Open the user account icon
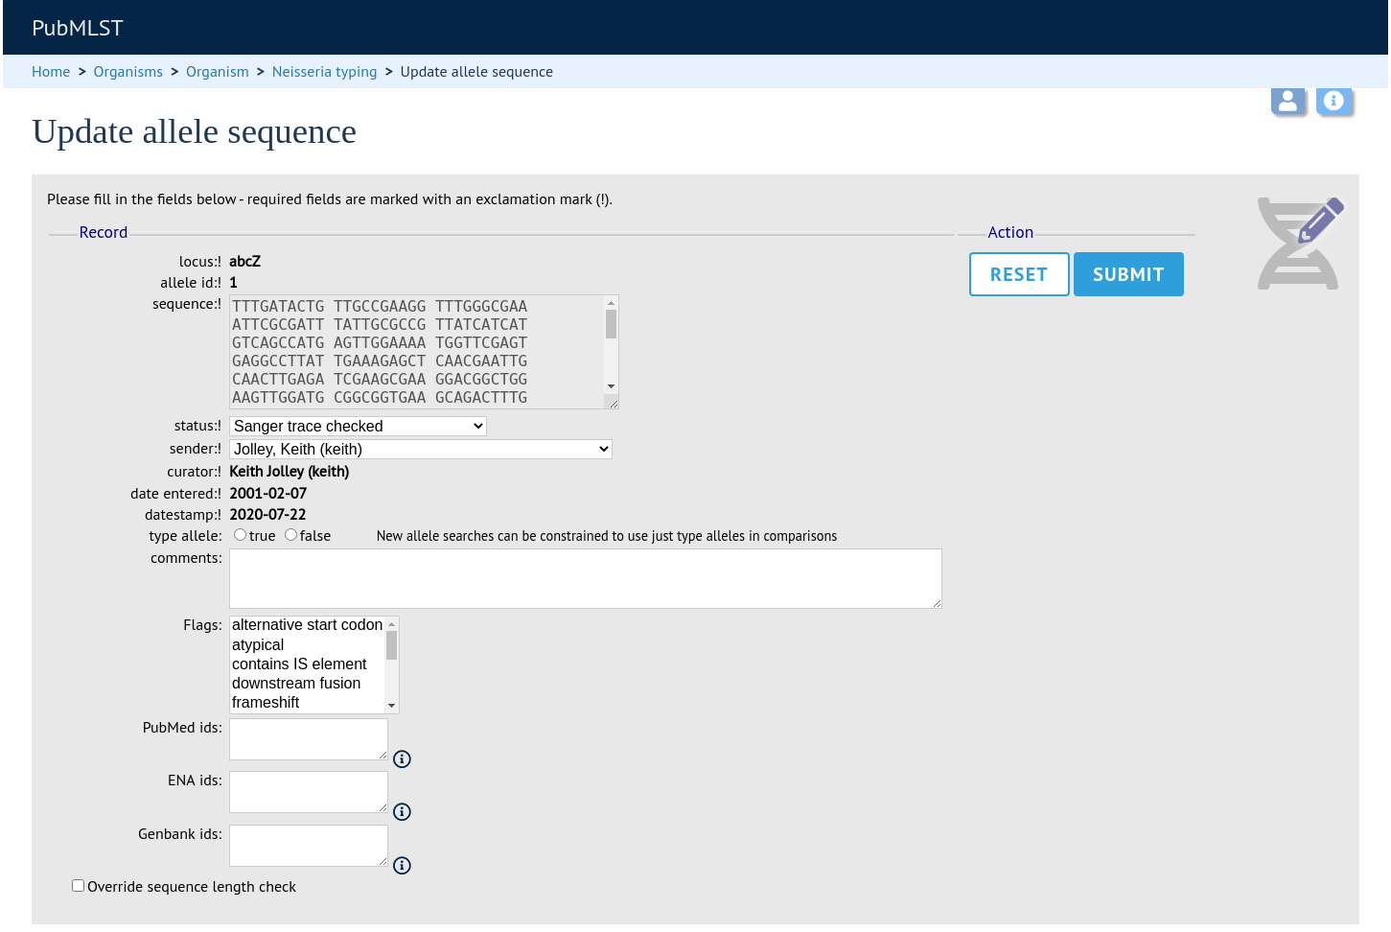The width and height of the screenshot is (1391, 932). click(1287, 101)
